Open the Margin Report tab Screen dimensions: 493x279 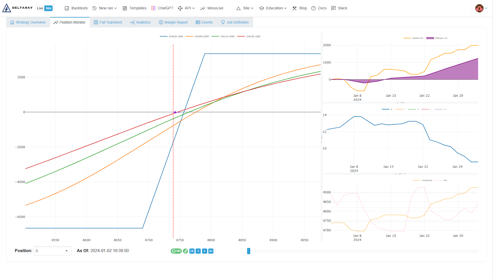[x=173, y=22]
